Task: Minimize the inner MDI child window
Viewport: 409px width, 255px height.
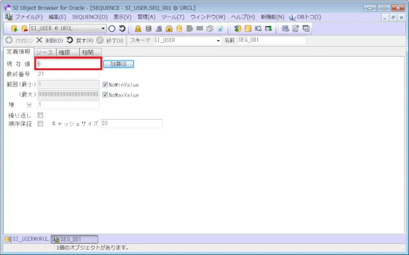Action: pos(385,18)
